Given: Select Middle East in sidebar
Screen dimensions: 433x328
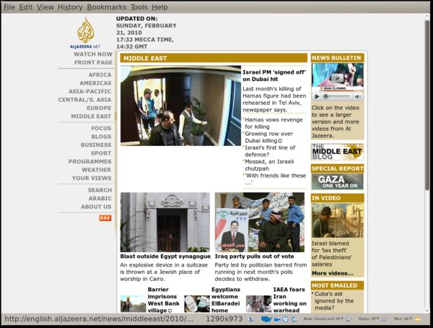Looking at the screenshot, I should coord(91,116).
